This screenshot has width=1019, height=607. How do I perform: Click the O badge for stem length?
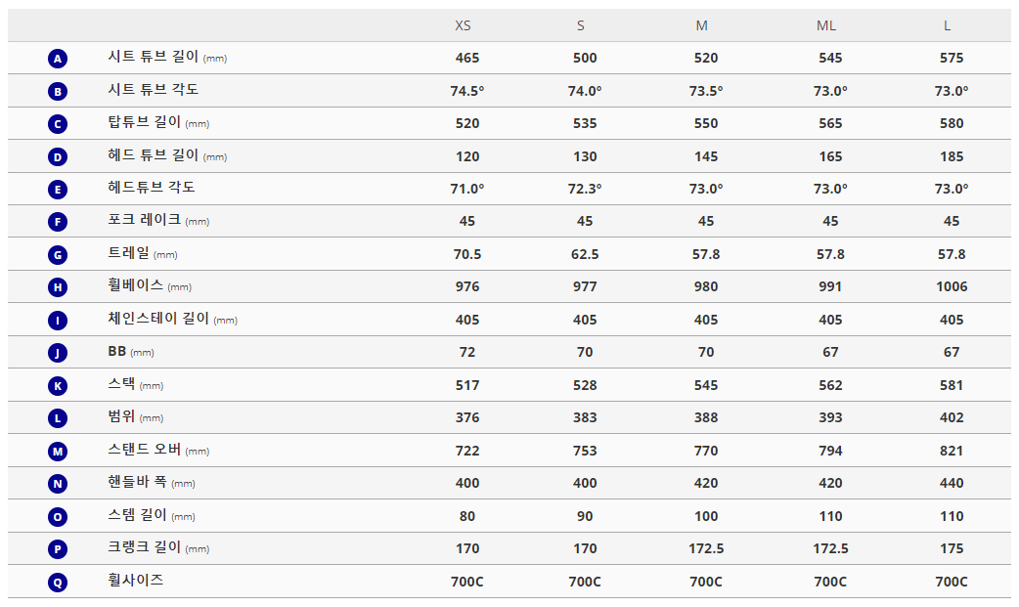[x=57, y=517]
